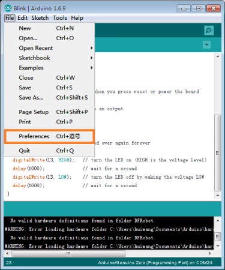Click the editor scrollbar up arrow
225x270 pixels.
pos(218,56)
